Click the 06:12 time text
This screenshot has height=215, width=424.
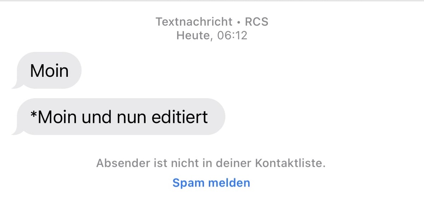pos(231,35)
